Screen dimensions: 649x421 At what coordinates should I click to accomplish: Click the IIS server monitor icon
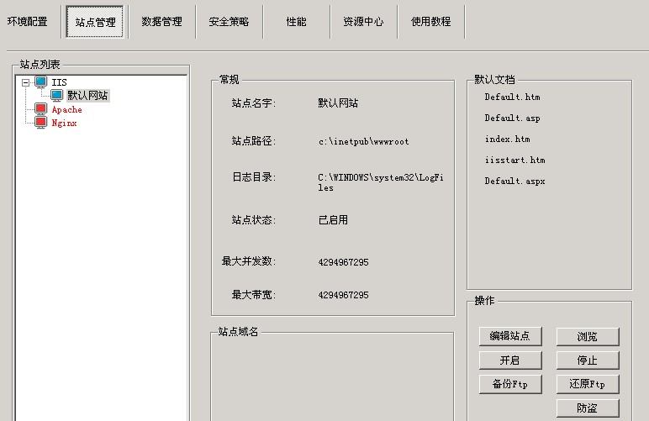(41, 82)
